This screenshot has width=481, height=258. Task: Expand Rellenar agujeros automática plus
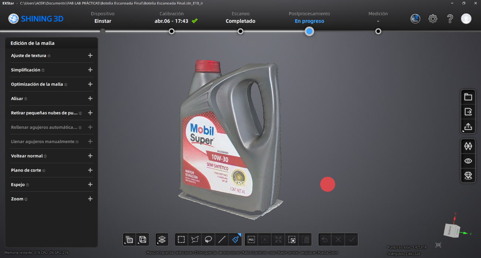pos(90,127)
